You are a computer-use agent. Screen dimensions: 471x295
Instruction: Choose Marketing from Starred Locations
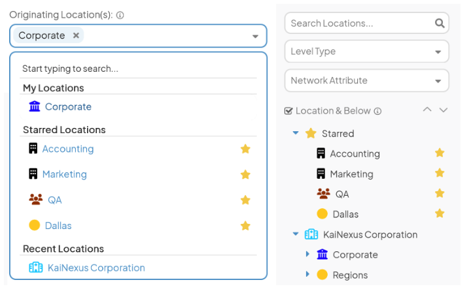(x=65, y=174)
